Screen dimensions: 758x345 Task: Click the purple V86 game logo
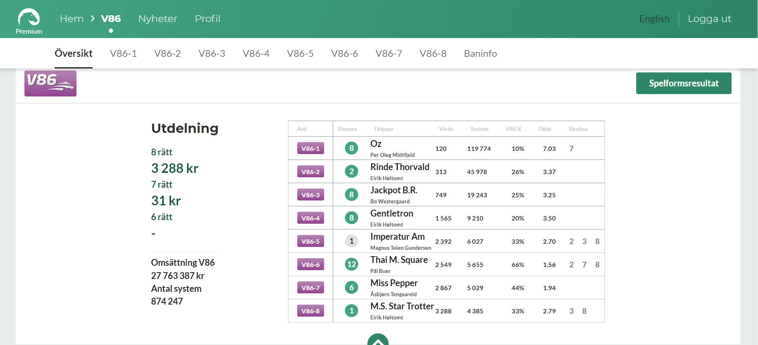[50, 83]
